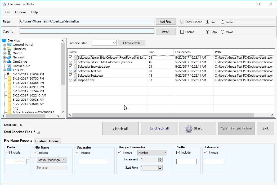This screenshot has width=277, height=185.
Task: Click the Network icon in tree
Action: (9, 57)
